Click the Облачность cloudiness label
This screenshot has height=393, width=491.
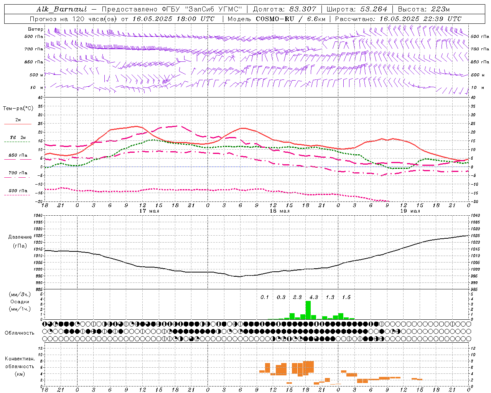click(x=20, y=333)
